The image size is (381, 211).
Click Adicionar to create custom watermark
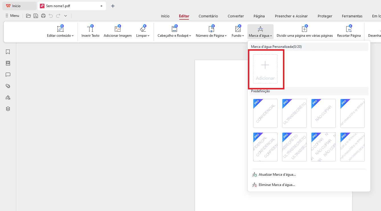[265, 69]
